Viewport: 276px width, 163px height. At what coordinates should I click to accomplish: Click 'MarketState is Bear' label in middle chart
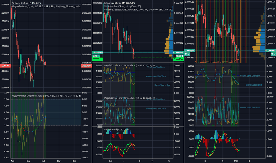(x=163, y=85)
